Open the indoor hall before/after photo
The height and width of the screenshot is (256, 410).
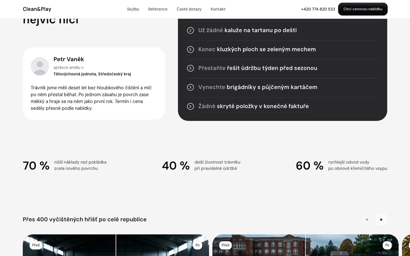pyautogui.click(x=116, y=245)
